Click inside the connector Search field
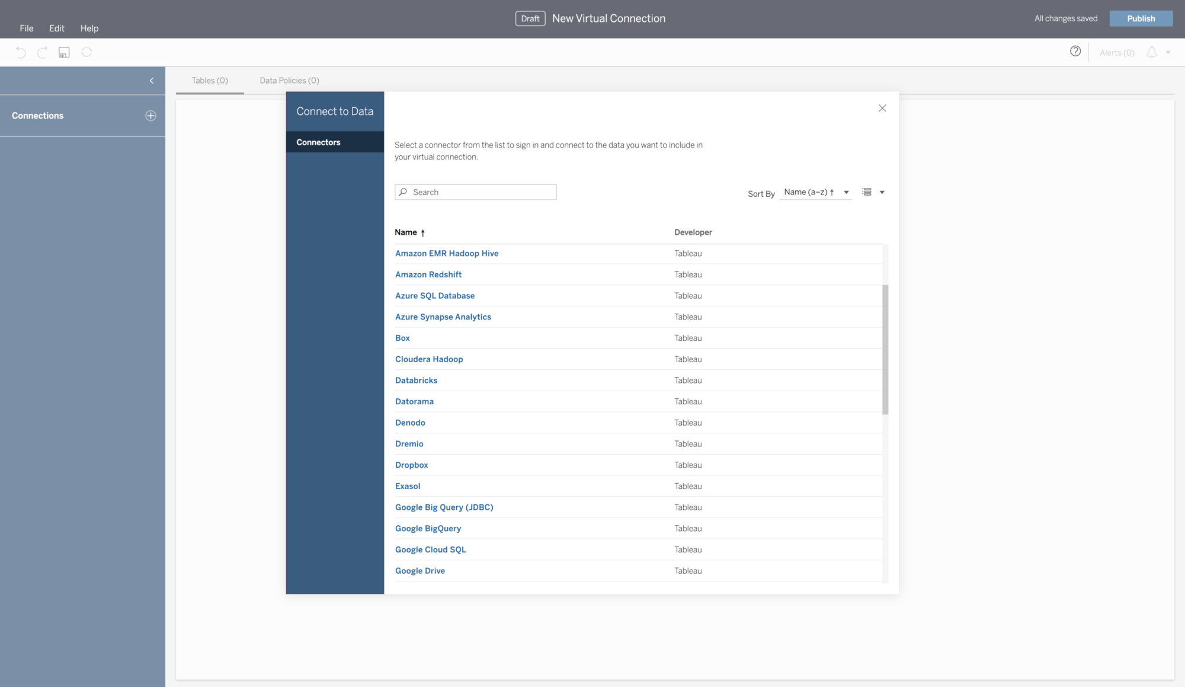 click(x=480, y=191)
